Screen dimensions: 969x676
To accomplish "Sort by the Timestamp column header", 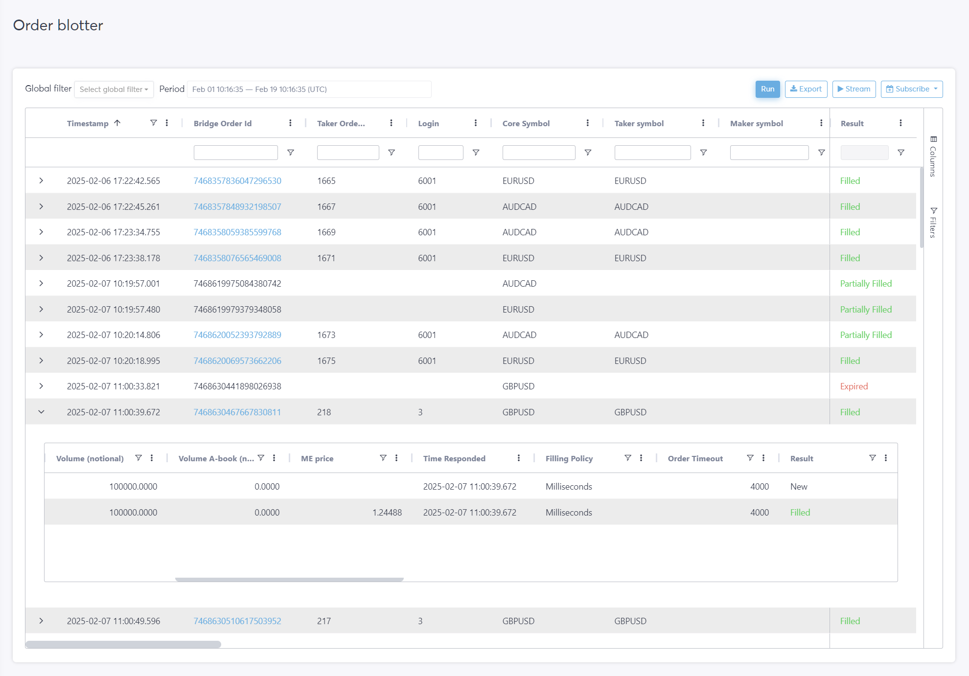I will [88, 123].
